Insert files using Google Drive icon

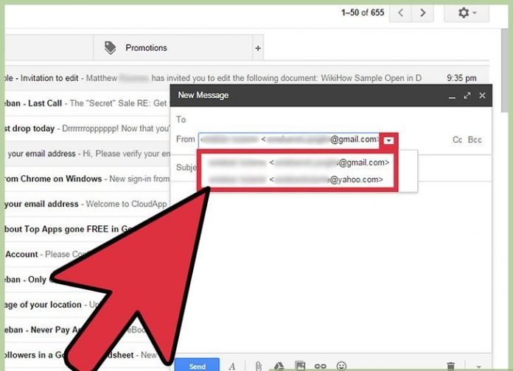(x=279, y=366)
